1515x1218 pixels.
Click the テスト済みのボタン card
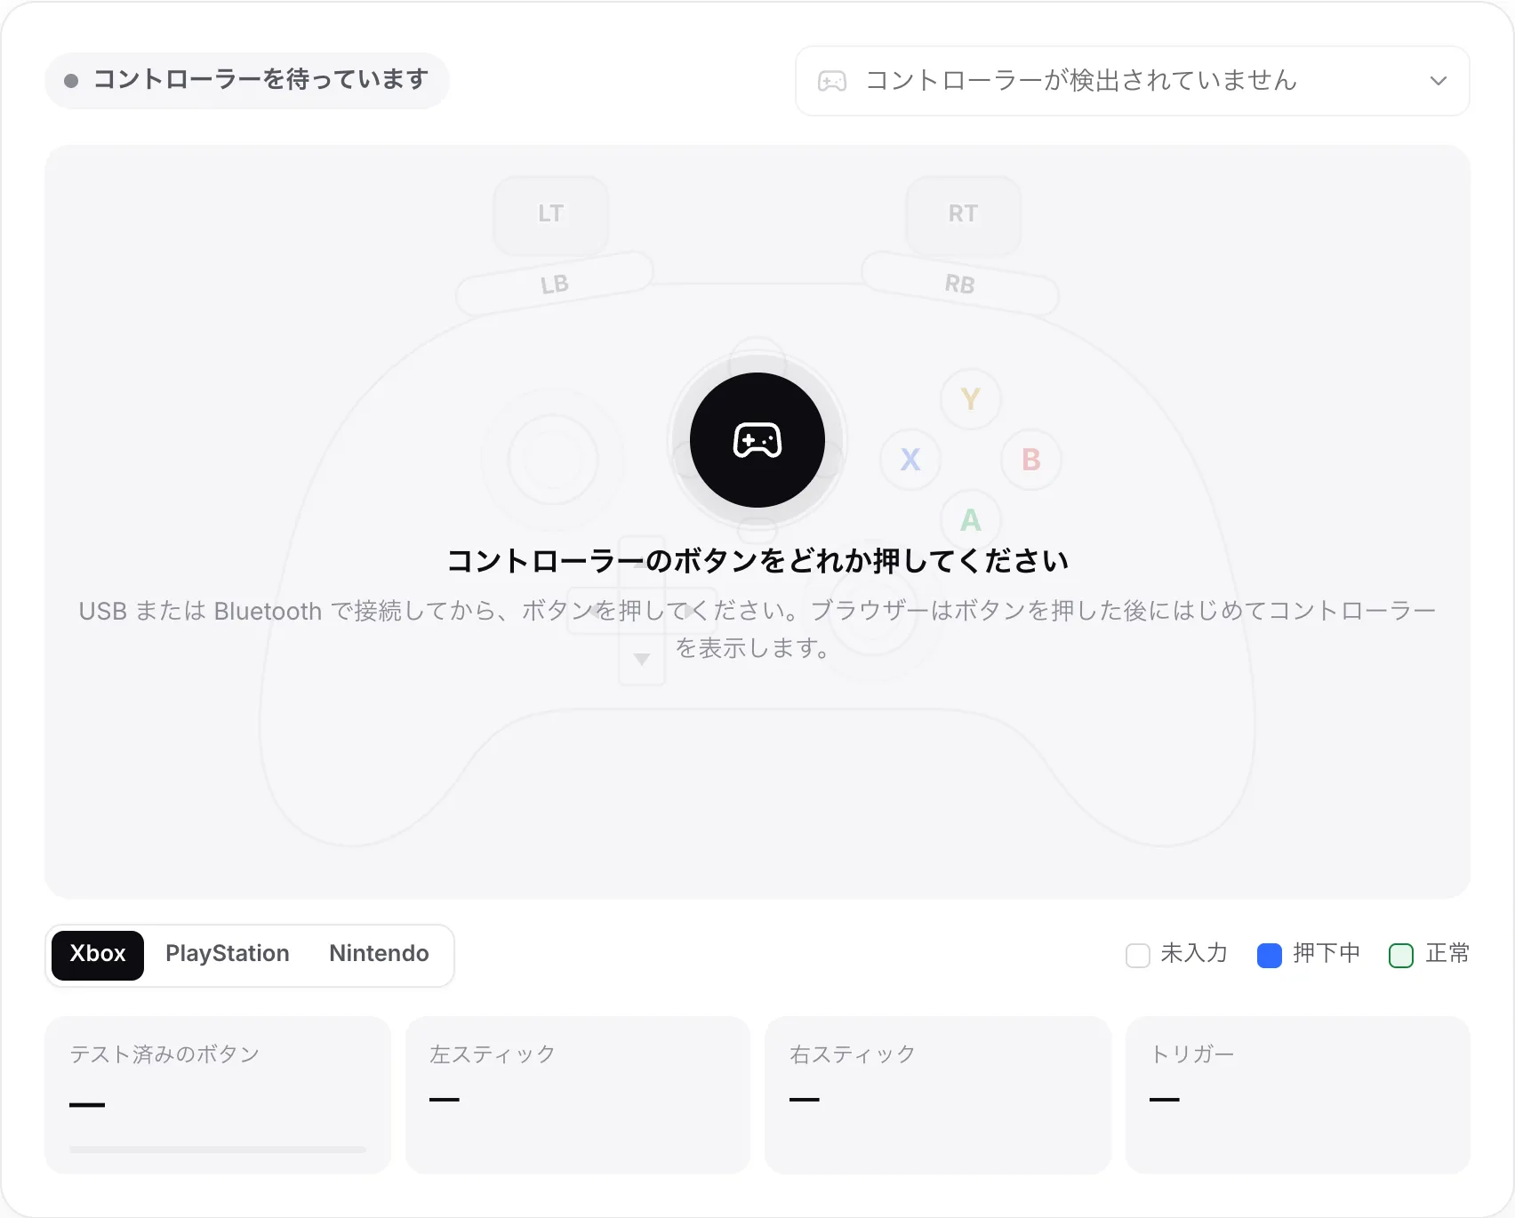[218, 1094]
